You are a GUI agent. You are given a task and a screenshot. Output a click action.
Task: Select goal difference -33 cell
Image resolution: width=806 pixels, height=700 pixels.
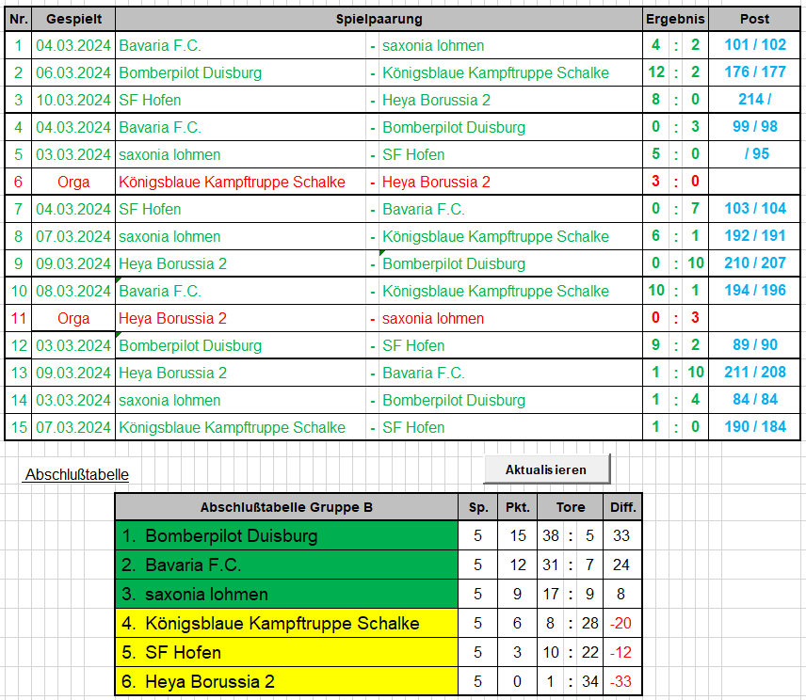pyautogui.click(x=621, y=681)
